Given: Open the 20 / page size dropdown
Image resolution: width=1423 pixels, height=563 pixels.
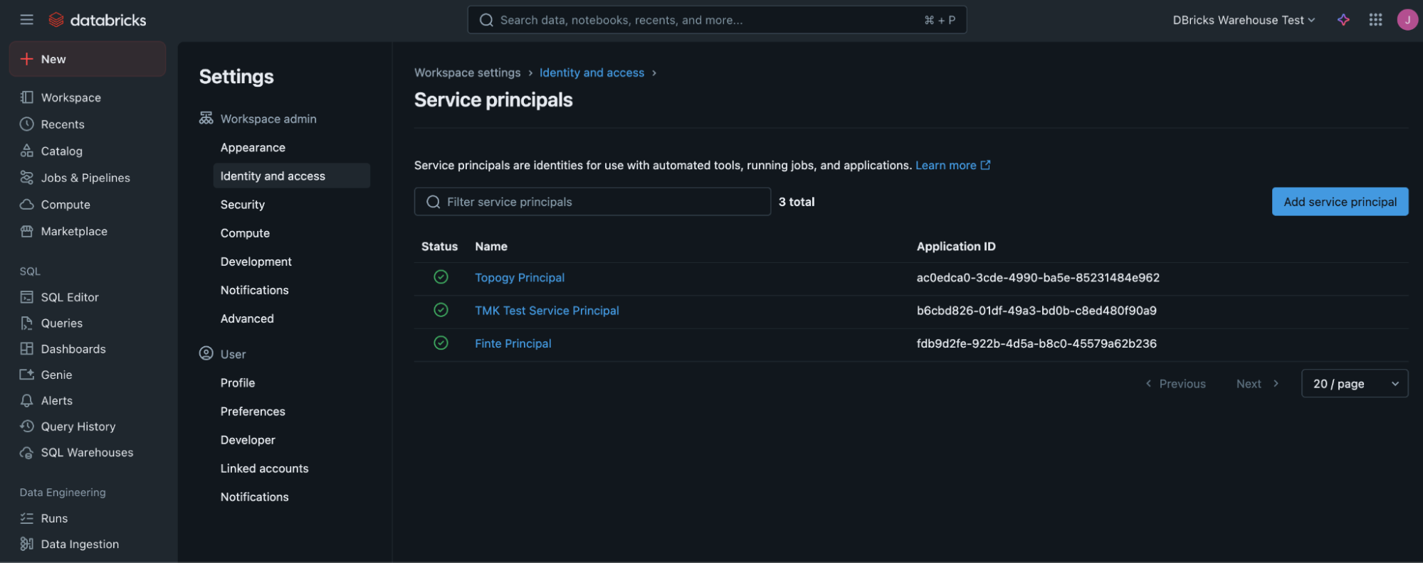Looking at the screenshot, I should [x=1354, y=384].
